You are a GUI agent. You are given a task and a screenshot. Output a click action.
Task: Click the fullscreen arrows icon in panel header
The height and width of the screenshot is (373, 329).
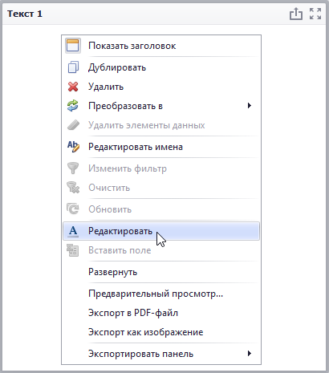(x=315, y=14)
